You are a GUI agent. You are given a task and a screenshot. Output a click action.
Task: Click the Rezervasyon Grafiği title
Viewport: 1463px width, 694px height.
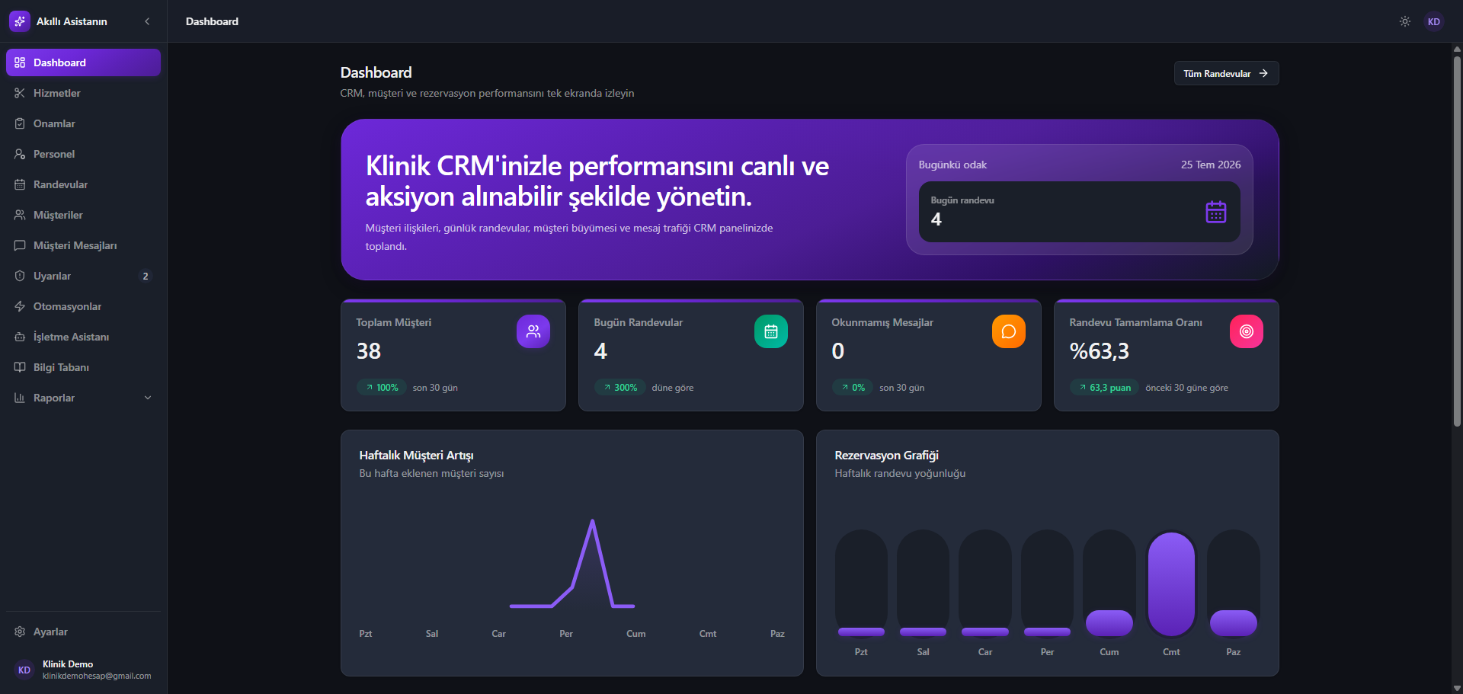click(886, 456)
